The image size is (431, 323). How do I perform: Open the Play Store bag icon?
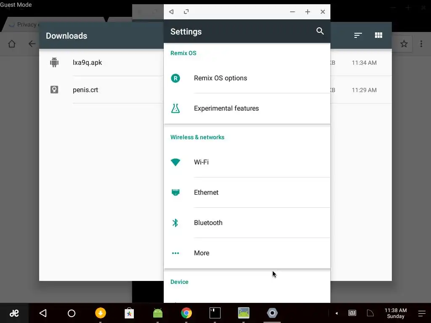pyautogui.click(x=129, y=313)
